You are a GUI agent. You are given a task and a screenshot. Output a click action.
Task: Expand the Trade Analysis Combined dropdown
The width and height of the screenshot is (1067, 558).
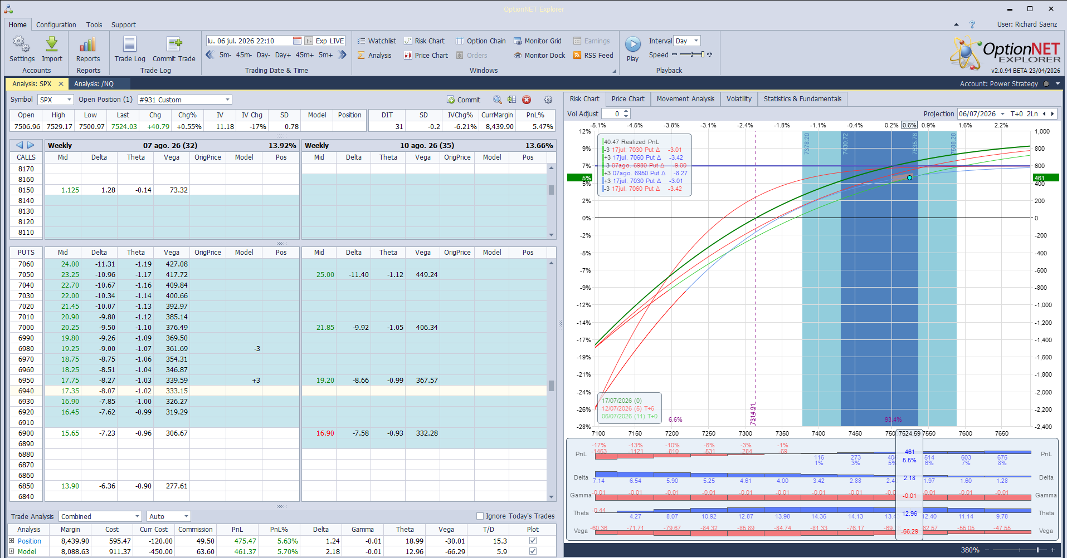[x=100, y=517]
